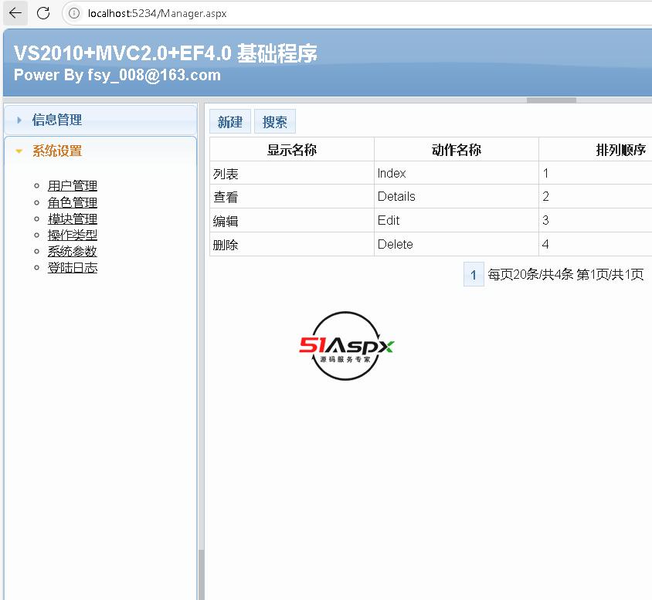
Task: Collapse the 系统设置 accordion arrow
Action: [19, 151]
